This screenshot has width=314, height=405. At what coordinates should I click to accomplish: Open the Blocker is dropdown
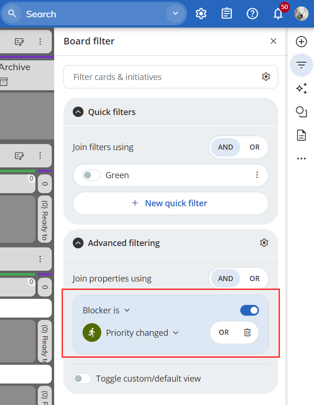click(x=106, y=310)
